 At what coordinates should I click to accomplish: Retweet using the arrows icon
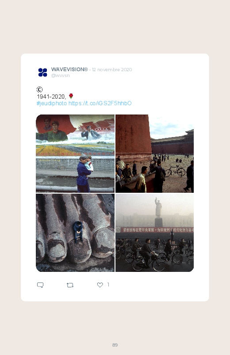(70, 285)
